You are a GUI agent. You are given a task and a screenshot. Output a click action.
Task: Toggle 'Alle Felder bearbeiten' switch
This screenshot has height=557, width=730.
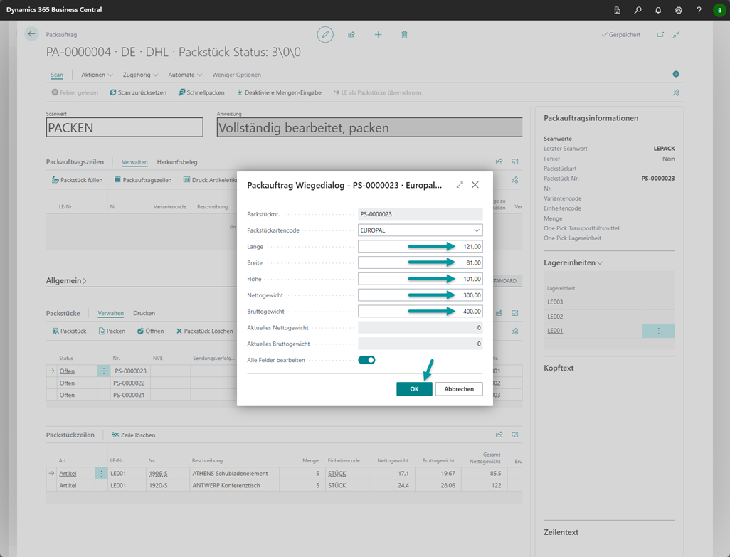point(366,360)
